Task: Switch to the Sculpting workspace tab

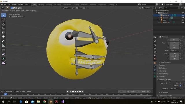Action: click(x=49, y=5)
